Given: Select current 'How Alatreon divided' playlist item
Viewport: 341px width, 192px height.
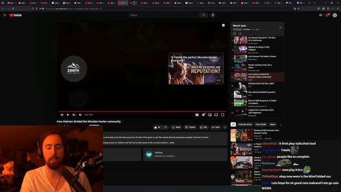Looking at the screenshot, I should pyautogui.click(x=257, y=77).
